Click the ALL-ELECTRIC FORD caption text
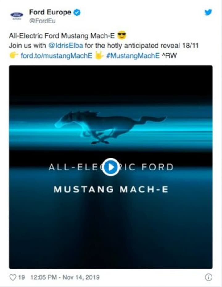 111,167
